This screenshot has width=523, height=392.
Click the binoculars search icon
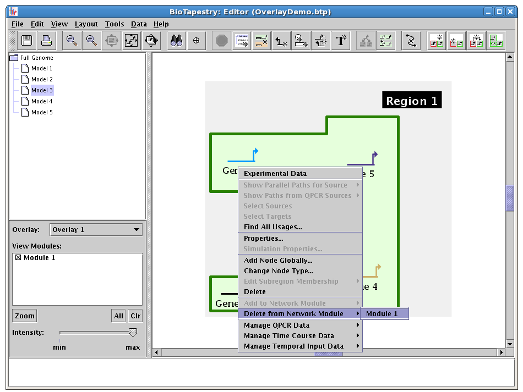click(176, 41)
